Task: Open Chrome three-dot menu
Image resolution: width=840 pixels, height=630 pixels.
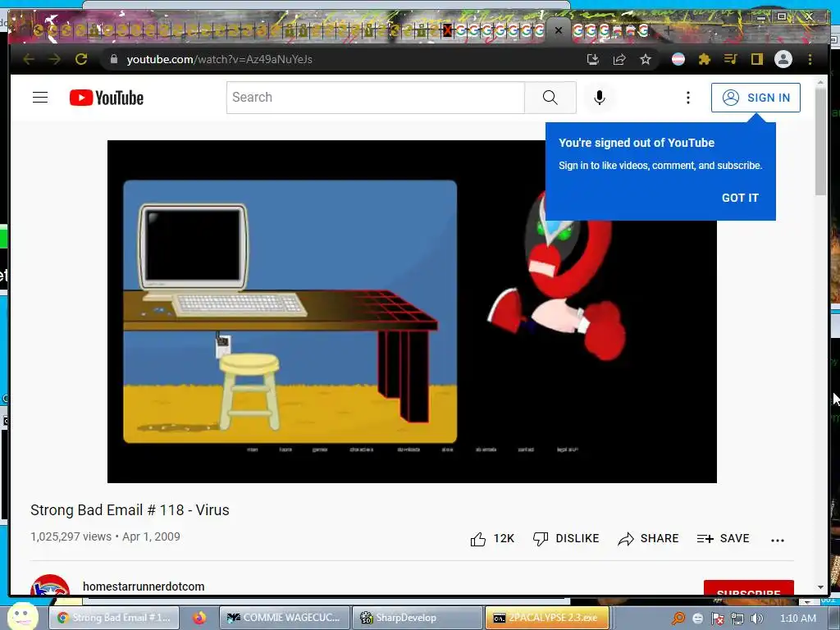Action: [810, 59]
